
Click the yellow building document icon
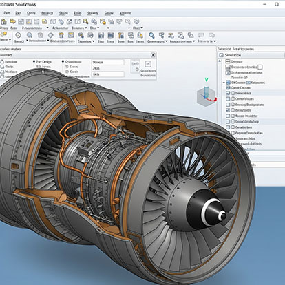click(x=121, y=35)
